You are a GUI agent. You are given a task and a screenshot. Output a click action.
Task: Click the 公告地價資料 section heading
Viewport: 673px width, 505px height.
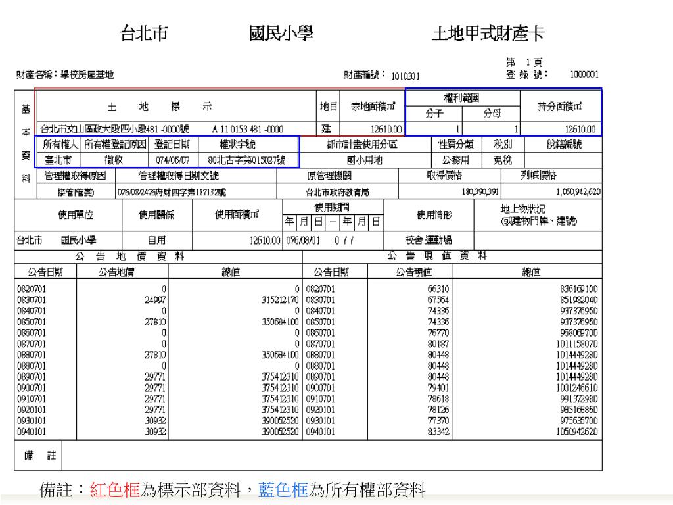pyautogui.click(x=129, y=256)
